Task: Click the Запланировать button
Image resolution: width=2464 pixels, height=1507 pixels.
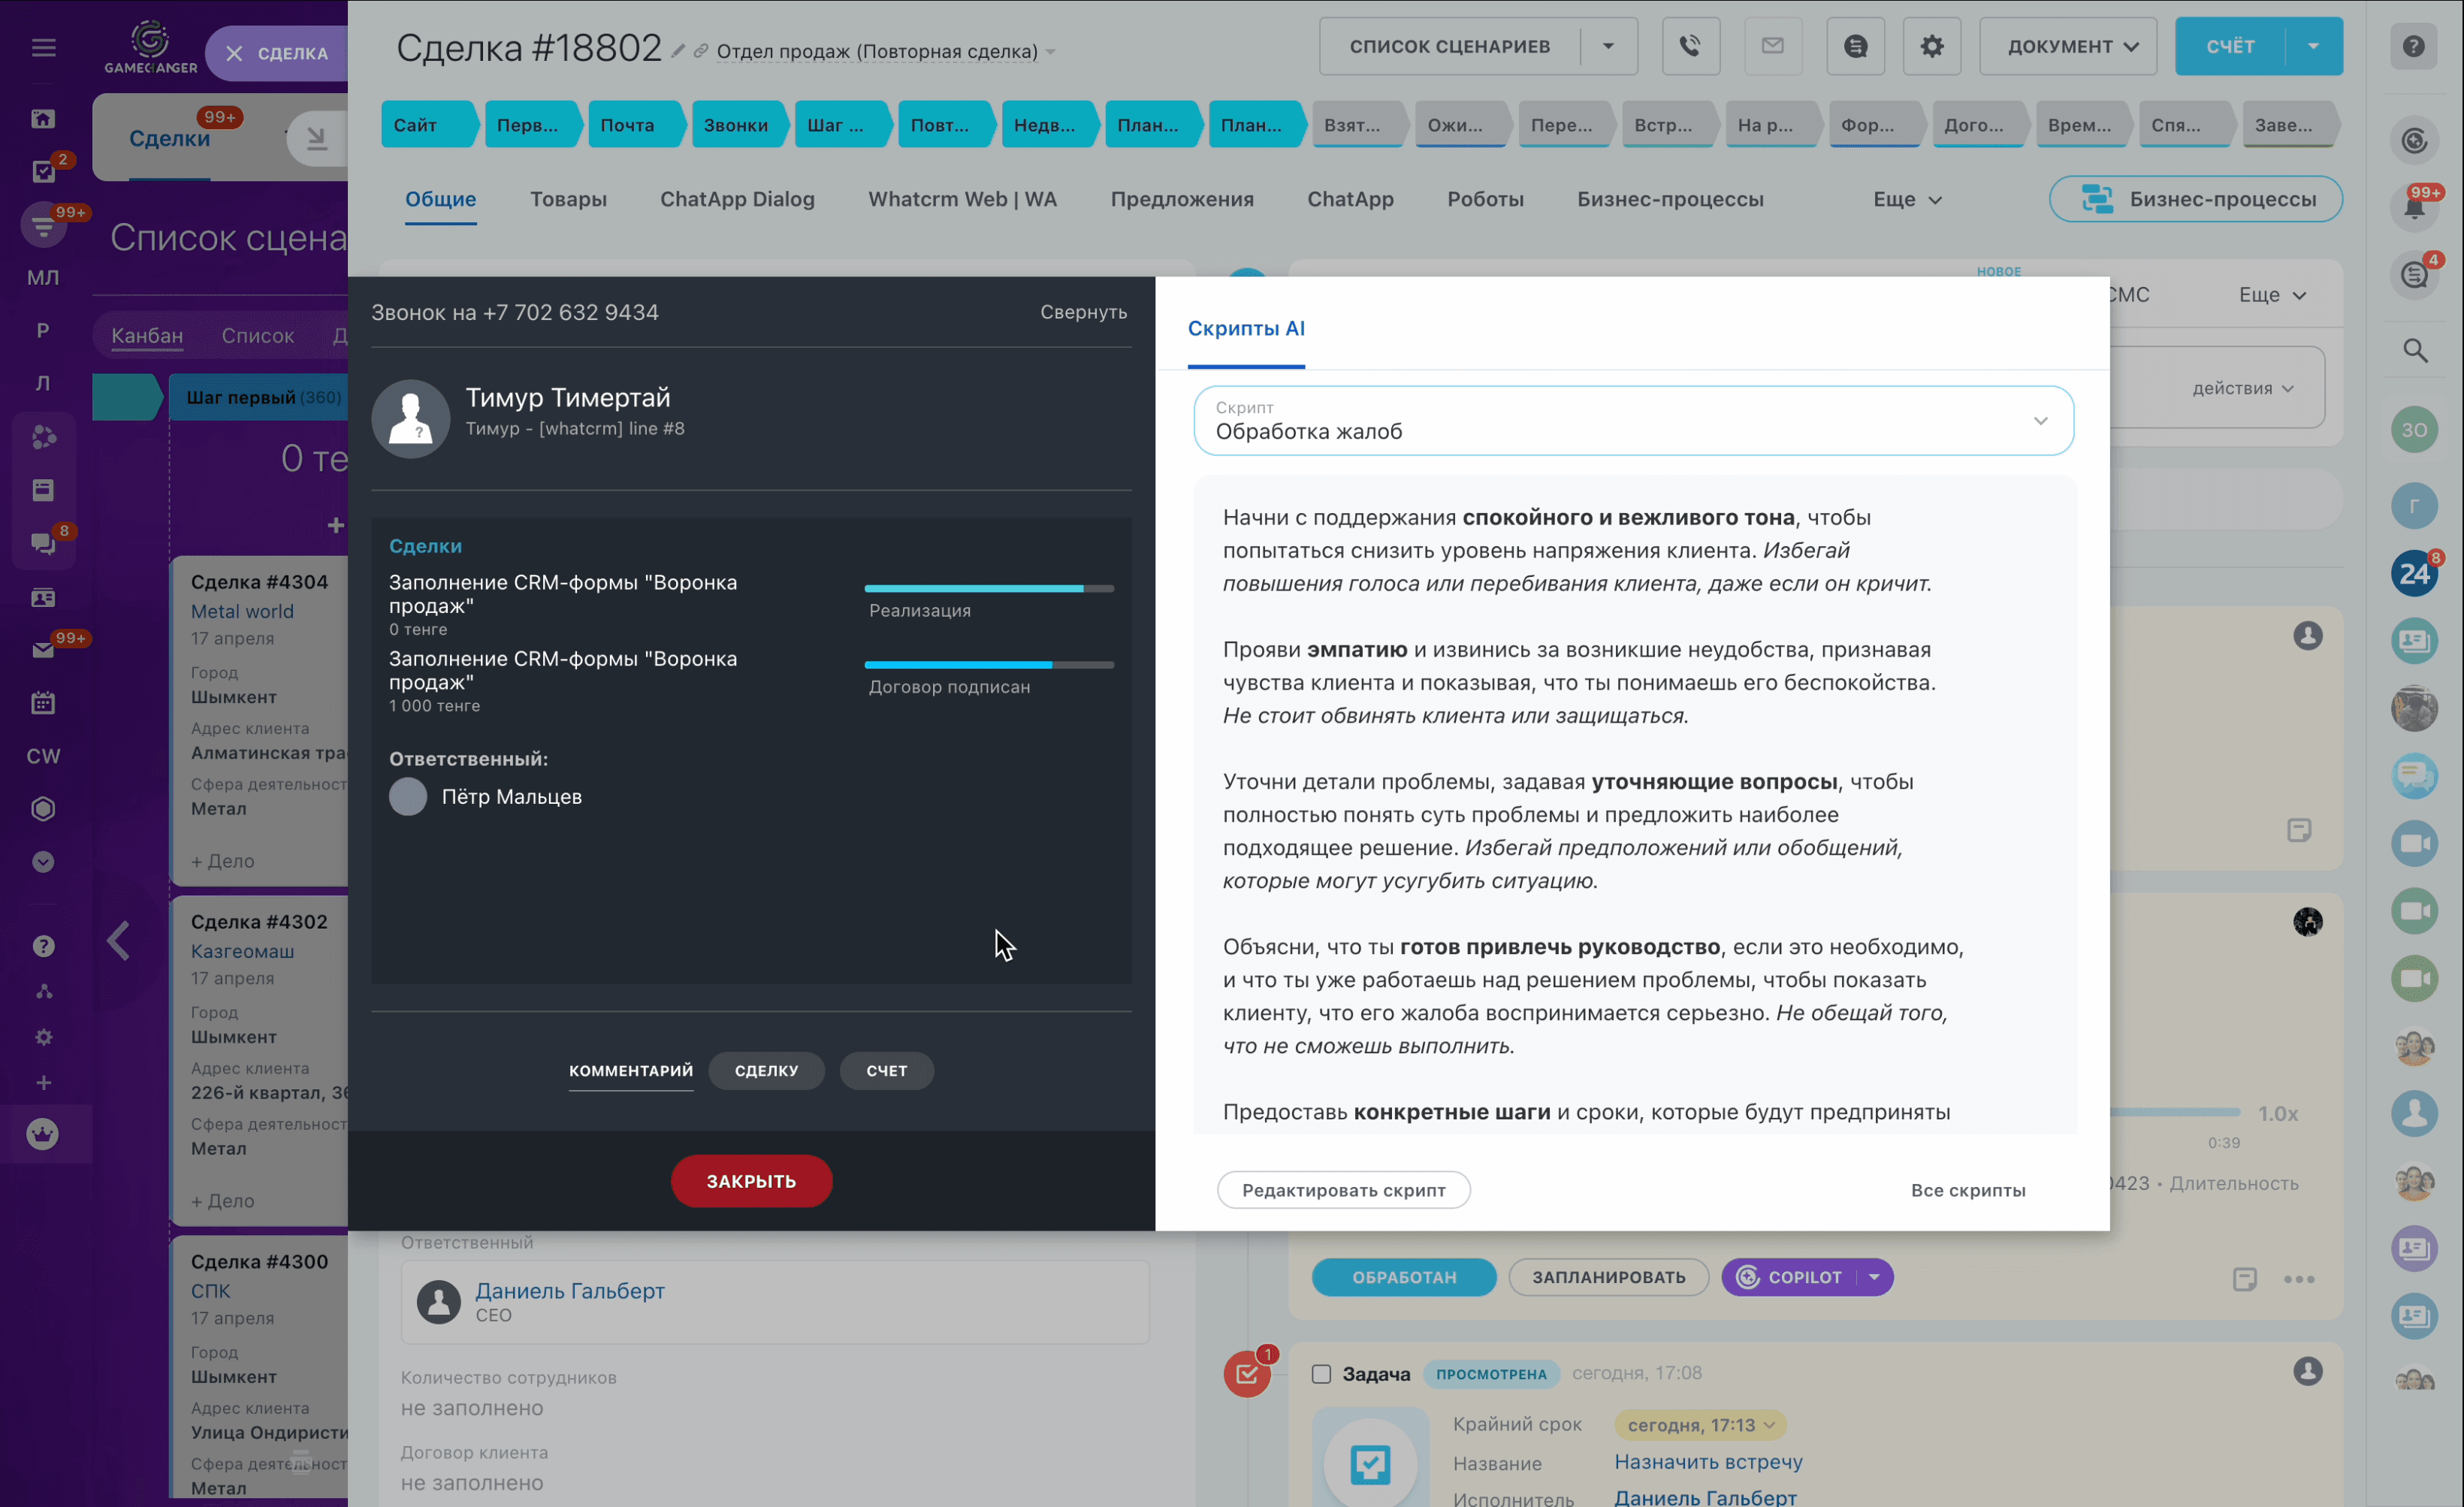Action: (x=1605, y=1276)
